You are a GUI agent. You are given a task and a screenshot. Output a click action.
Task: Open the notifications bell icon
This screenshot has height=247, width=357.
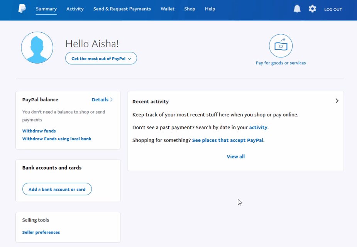(297, 9)
